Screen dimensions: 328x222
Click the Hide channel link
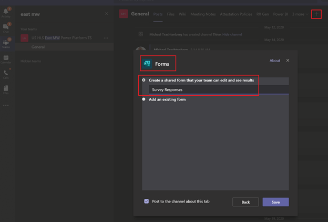pos(232,34)
